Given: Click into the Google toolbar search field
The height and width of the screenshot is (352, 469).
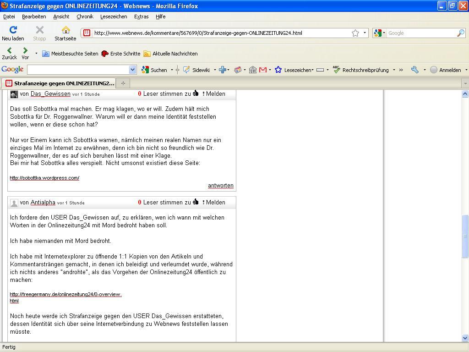Looking at the screenshot, I should tap(78, 70).
